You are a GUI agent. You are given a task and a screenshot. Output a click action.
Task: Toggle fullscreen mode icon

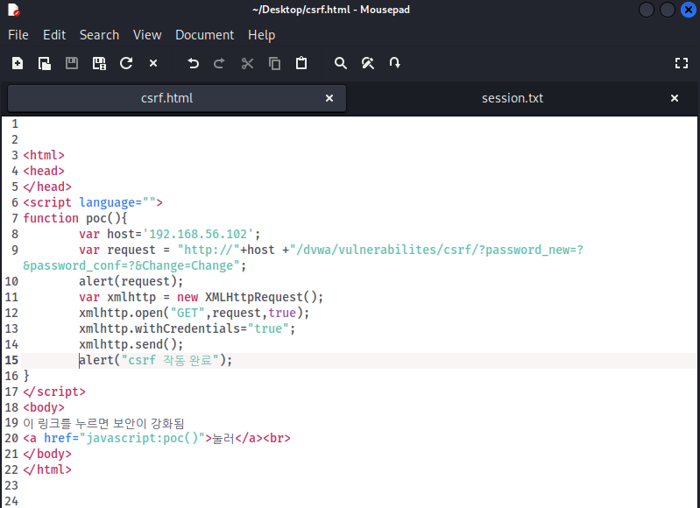pyautogui.click(x=682, y=63)
